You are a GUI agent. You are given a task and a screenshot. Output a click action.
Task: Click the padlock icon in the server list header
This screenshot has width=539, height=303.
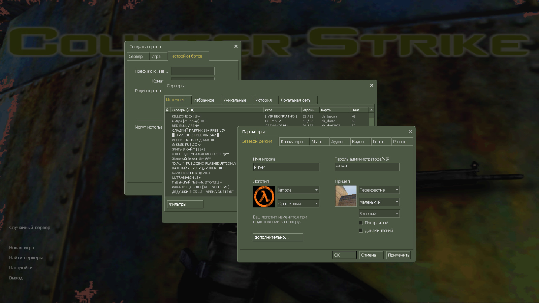click(167, 110)
